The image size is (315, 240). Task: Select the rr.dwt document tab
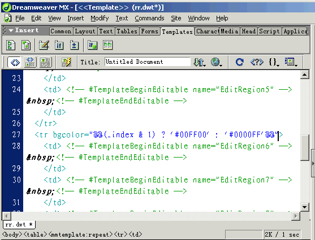click(x=19, y=225)
